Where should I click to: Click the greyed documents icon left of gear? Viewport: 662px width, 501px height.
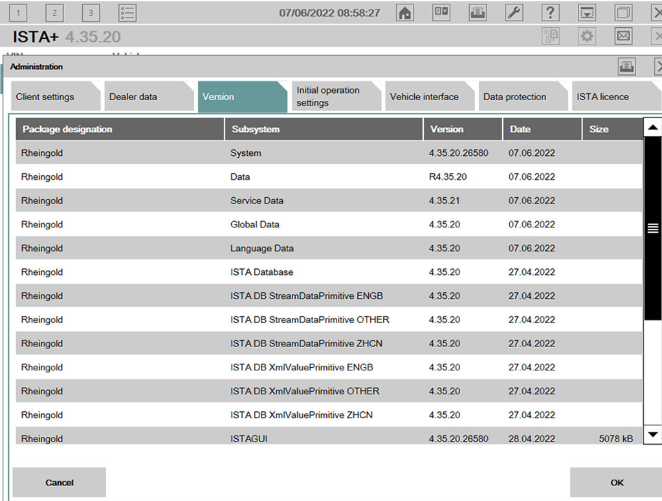[x=551, y=36]
